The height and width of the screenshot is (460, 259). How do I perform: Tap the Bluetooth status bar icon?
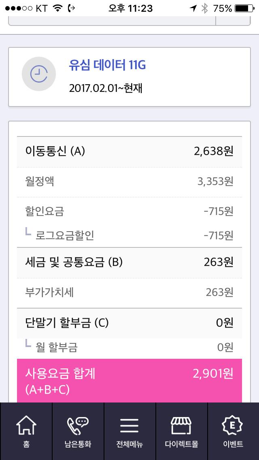(x=205, y=8)
